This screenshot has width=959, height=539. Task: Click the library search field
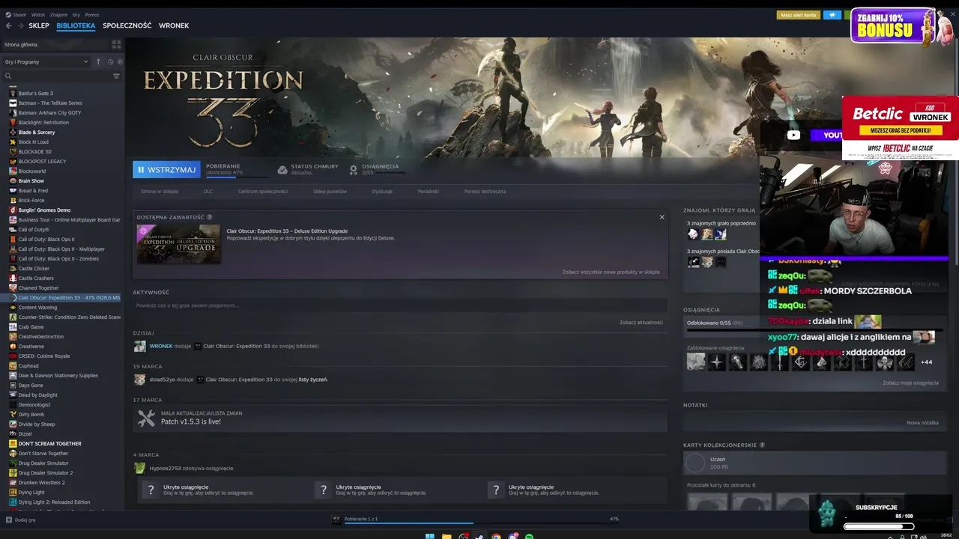click(61, 76)
